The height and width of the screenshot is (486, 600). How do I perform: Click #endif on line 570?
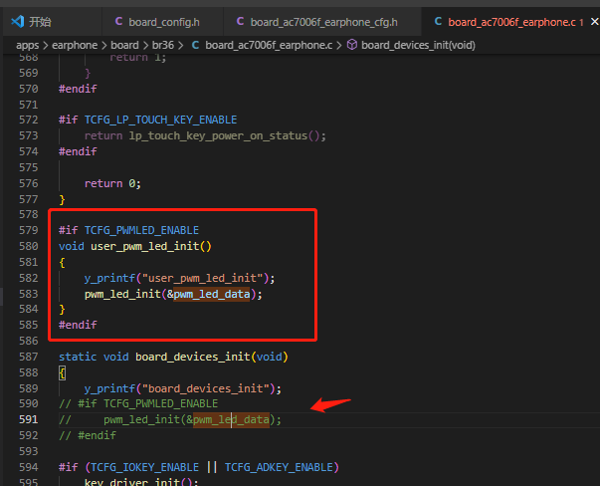pos(78,89)
